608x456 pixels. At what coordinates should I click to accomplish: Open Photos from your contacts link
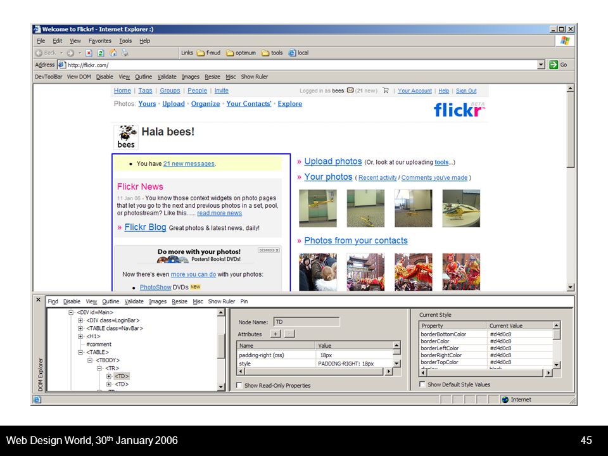tap(355, 241)
